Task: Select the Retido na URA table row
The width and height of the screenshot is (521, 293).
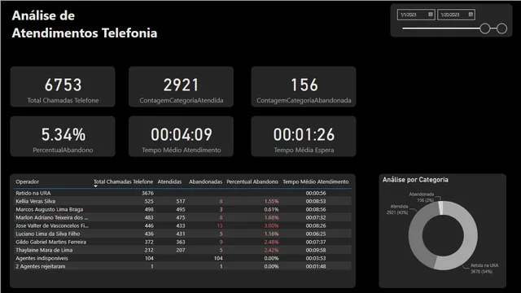Action: coord(182,193)
